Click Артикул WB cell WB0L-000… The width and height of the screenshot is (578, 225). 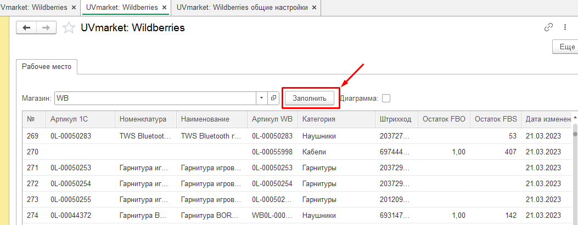[x=272, y=216]
